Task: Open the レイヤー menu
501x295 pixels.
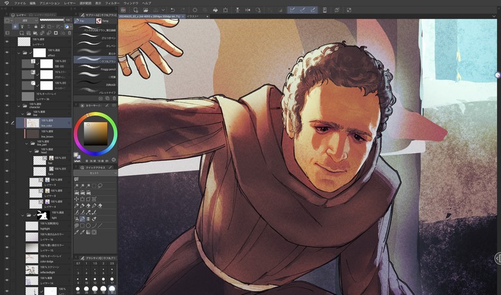Action: [x=70, y=3]
